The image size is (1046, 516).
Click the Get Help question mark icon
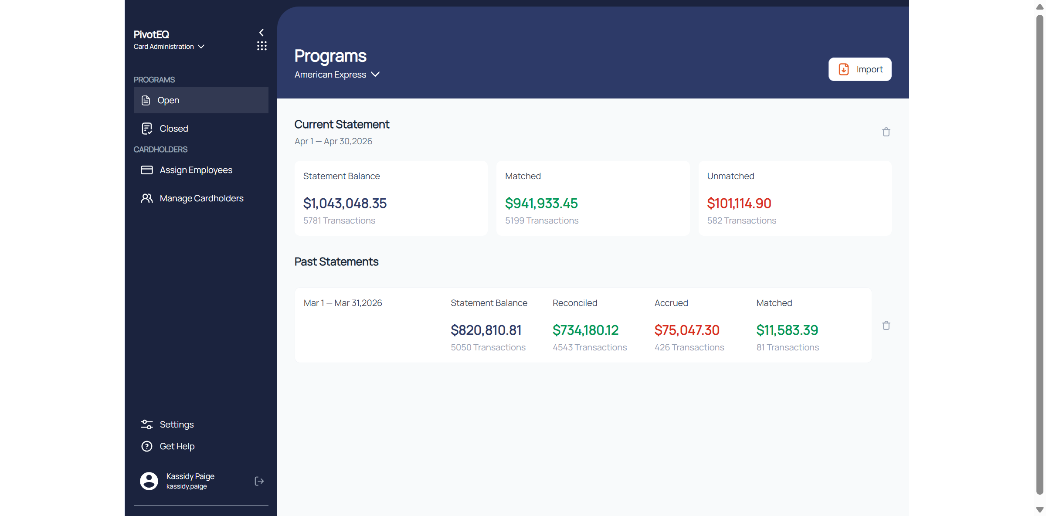tap(147, 446)
